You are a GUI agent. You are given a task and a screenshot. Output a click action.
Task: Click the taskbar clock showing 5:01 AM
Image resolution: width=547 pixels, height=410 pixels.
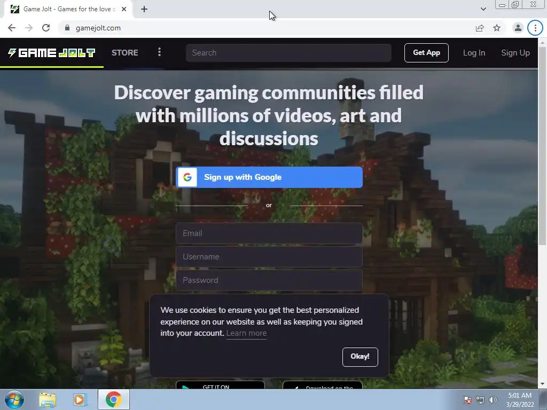tap(520, 400)
